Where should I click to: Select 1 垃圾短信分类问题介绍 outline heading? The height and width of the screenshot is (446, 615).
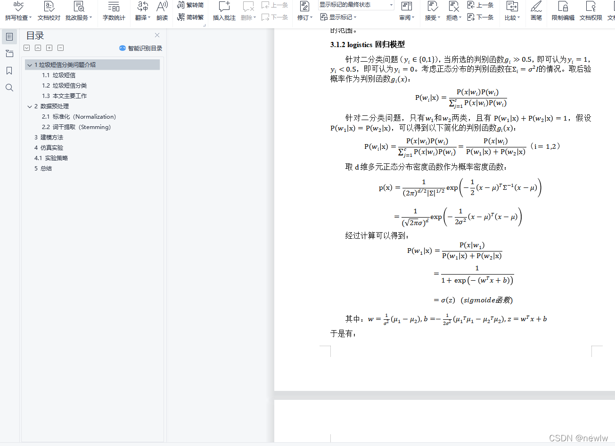(65, 65)
